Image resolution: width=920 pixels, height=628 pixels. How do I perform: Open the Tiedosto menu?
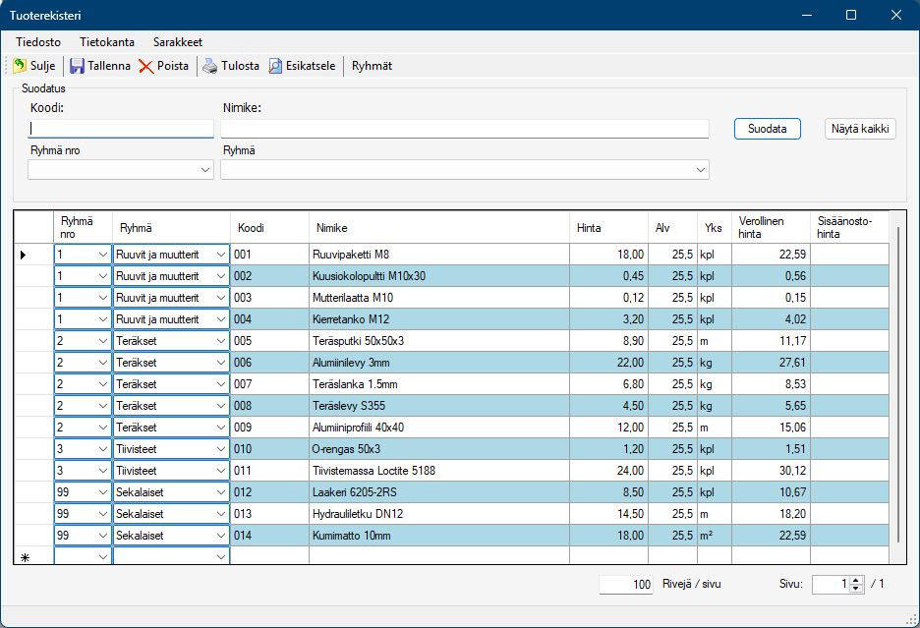point(38,42)
